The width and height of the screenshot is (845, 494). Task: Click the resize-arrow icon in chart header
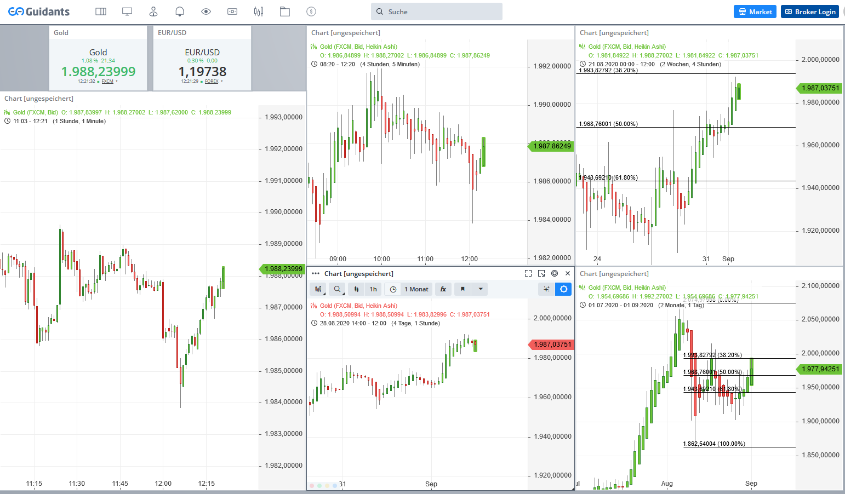541,273
